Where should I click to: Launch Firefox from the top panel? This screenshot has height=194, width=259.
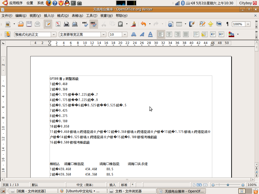pos(49,3)
